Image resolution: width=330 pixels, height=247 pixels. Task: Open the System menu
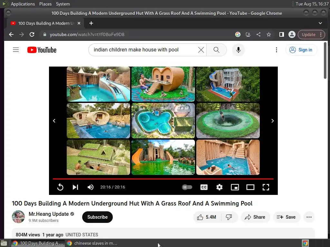63,4
